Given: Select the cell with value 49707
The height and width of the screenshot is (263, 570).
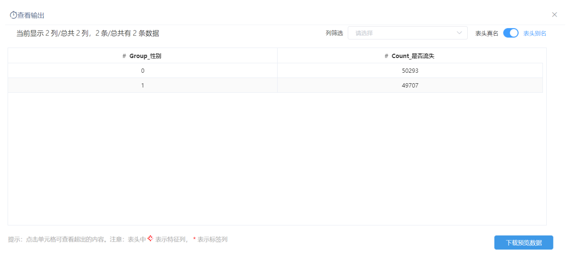Looking at the screenshot, I should 410,85.
